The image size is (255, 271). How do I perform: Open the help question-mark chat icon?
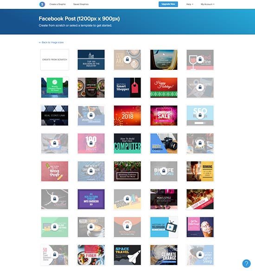(246, 264)
